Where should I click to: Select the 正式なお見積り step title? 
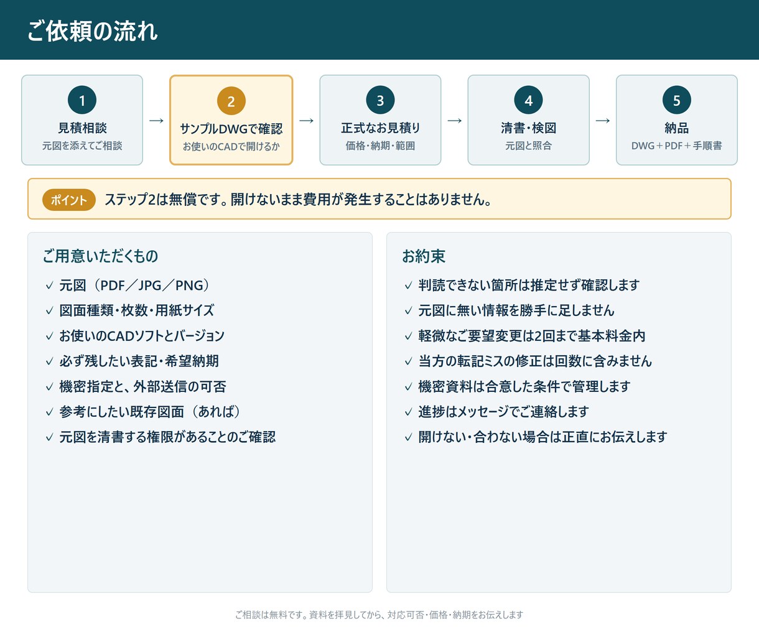380,128
